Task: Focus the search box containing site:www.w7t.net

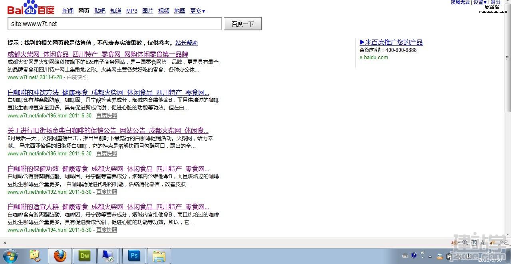Action: pos(115,24)
